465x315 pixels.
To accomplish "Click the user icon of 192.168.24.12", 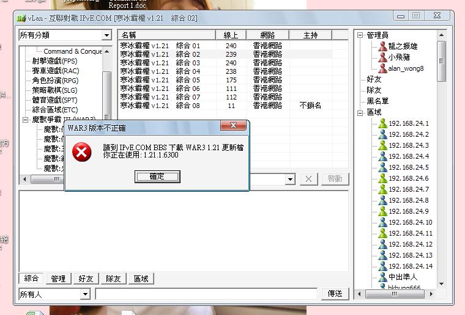I will click(382, 244).
